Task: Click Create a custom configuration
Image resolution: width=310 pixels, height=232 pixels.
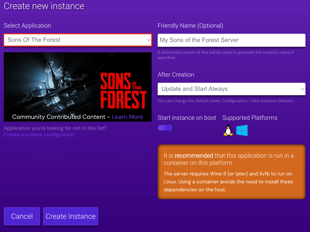Action: click(39, 134)
